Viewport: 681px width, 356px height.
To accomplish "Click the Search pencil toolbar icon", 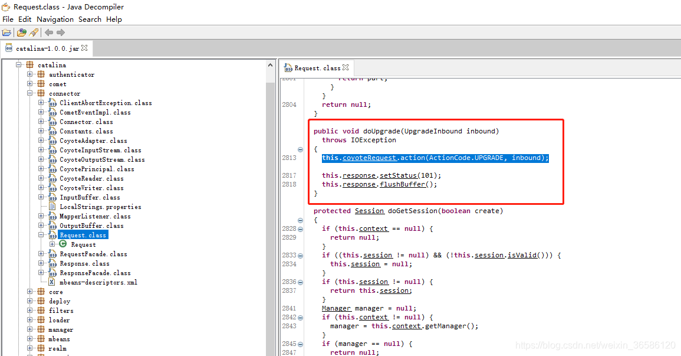I will point(34,32).
